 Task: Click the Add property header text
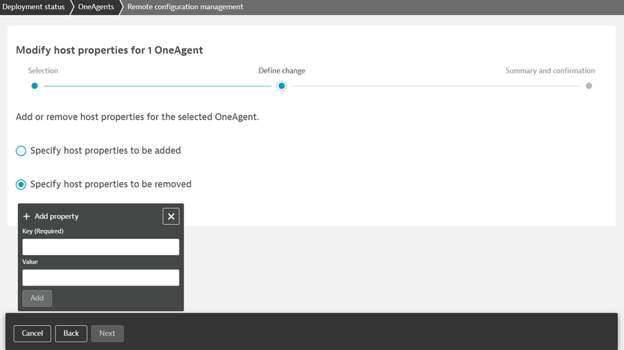click(x=56, y=217)
